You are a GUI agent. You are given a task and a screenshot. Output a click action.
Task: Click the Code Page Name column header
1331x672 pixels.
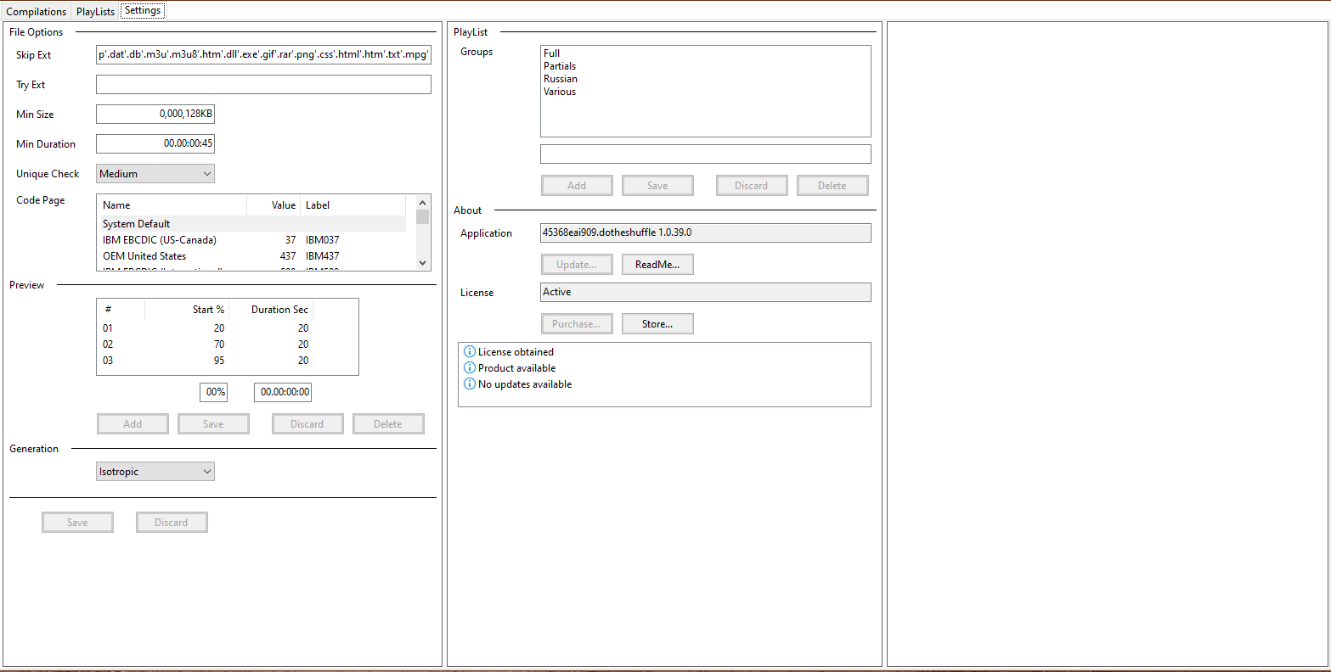172,205
